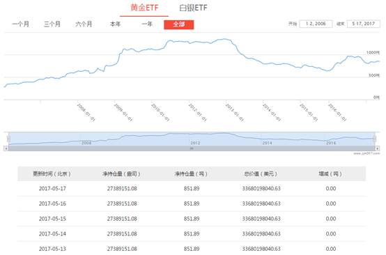Select the 一个月 time range
The width and height of the screenshot is (386, 255).
point(21,24)
